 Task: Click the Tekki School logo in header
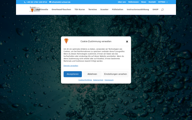[35, 9]
